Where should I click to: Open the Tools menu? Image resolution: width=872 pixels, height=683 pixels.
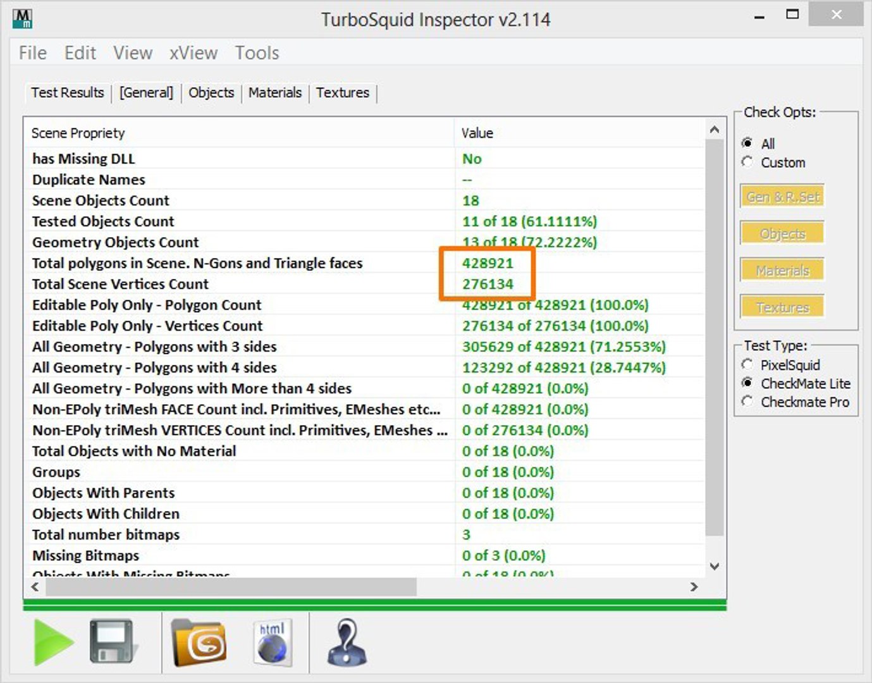tap(257, 53)
